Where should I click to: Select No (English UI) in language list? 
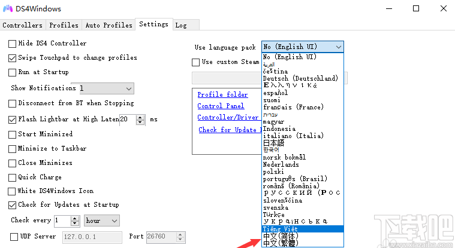303,57
